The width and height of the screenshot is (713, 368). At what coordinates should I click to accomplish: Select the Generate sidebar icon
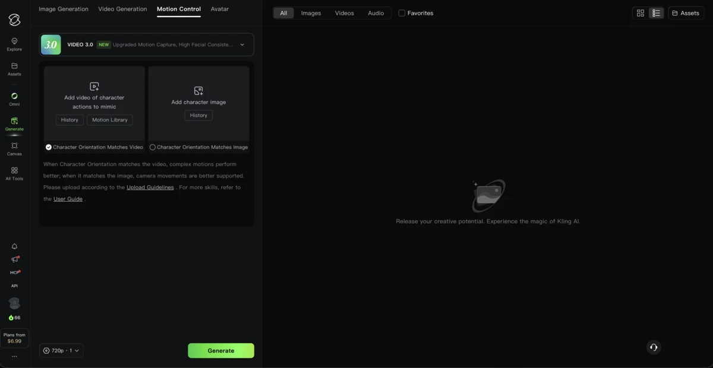[x=14, y=124]
